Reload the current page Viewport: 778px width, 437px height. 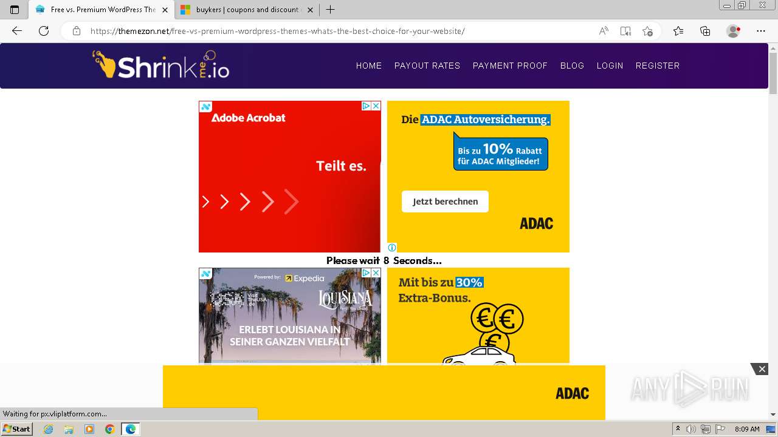tap(44, 31)
